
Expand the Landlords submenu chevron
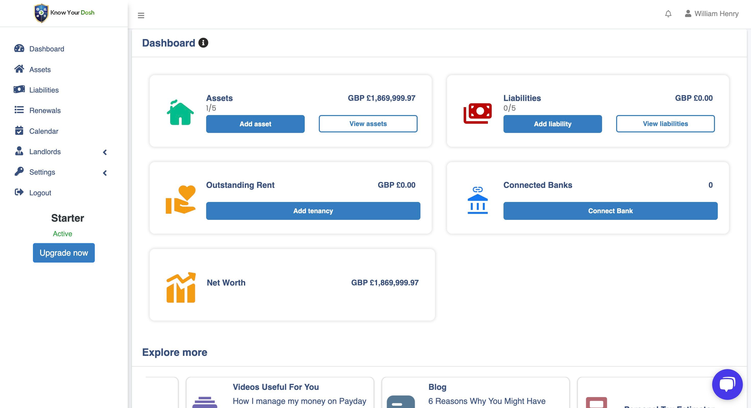[x=105, y=152]
